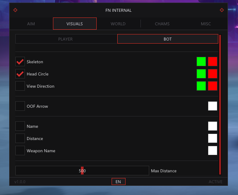
Task: Click the red diamond icon at top right
Action: tap(222, 10)
